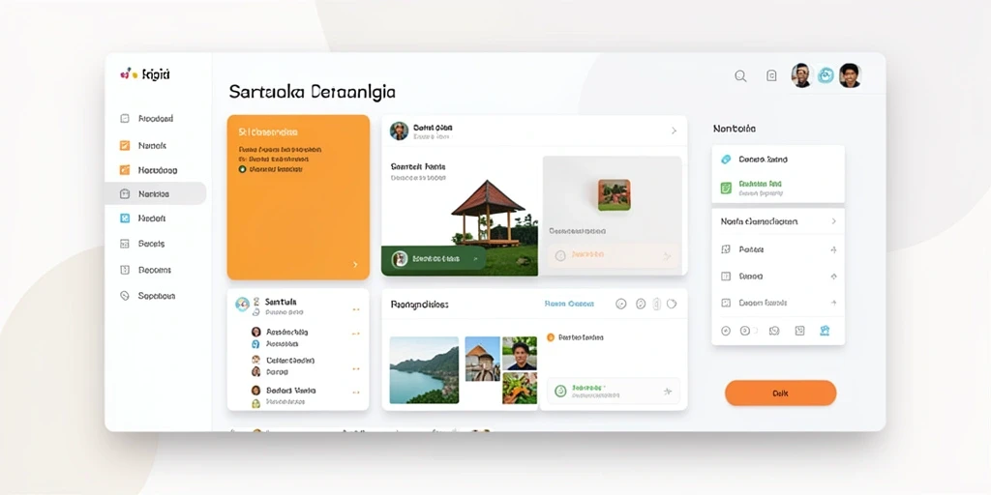Click plus icon on first option row under right panel section header
Viewport: 991px width, 495px height.
pyautogui.click(x=833, y=250)
